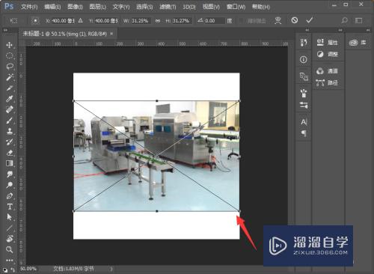
Task: Reset default foreground and background colors
Action: tap(5, 270)
